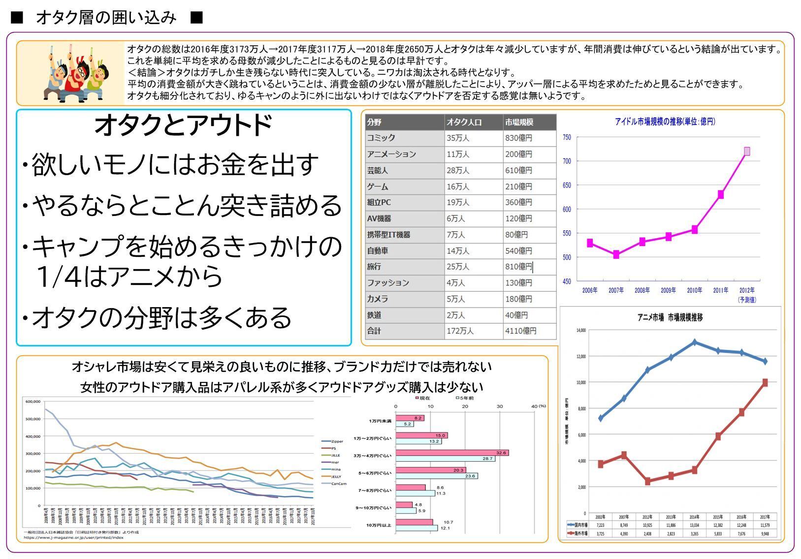Viewport: 801px width, 559px height.
Task: Click the pink 現在 legend swatch
Action: [x=417, y=398]
